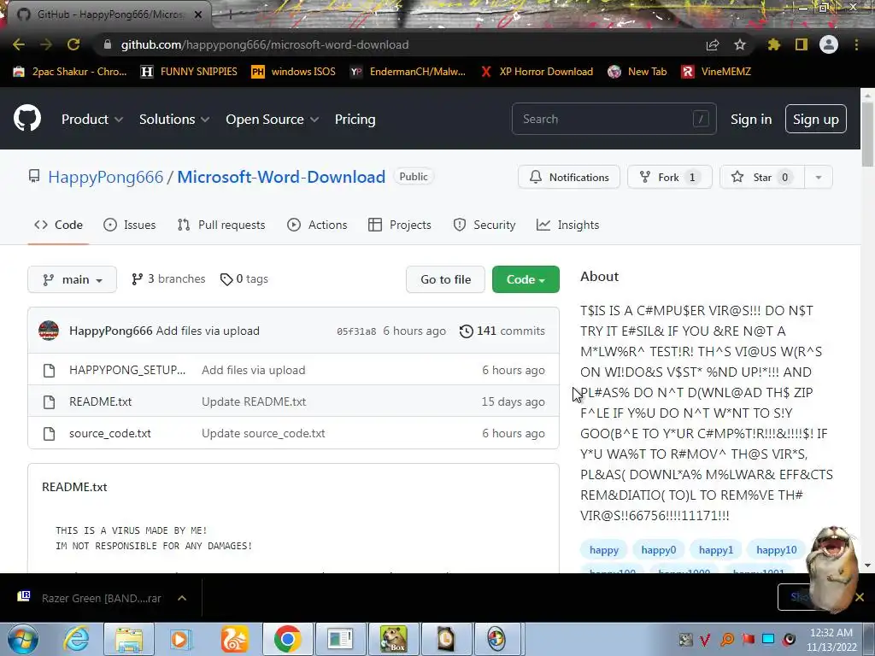This screenshot has width=875, height=656.
Task: Open Chrome three-dot menu
Action: 856,44
